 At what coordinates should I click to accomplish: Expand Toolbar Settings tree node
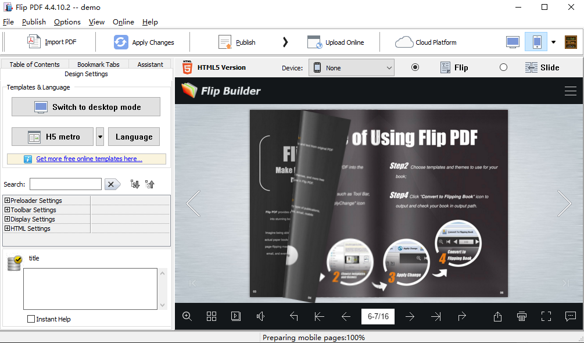pyautogui.click(x=7, y=210)
